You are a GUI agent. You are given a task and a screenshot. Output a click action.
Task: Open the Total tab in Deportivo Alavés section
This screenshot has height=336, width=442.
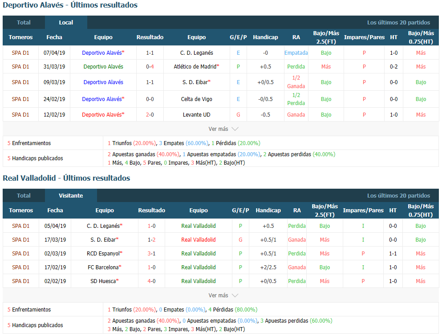(24, 23)
